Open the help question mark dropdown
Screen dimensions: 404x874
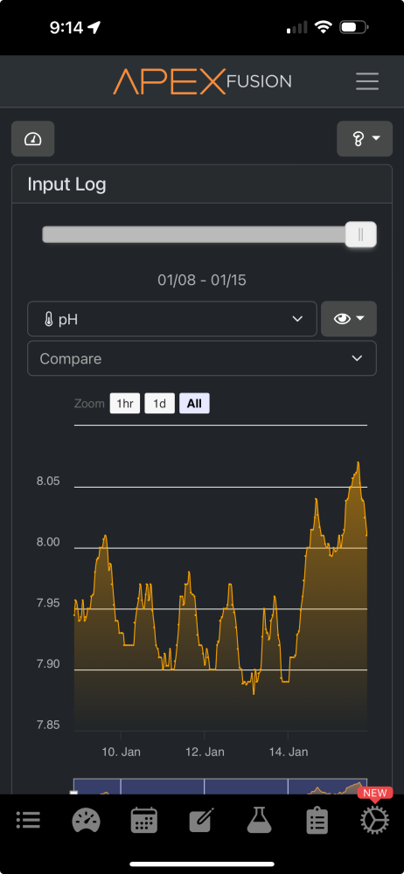coord(365,139)
